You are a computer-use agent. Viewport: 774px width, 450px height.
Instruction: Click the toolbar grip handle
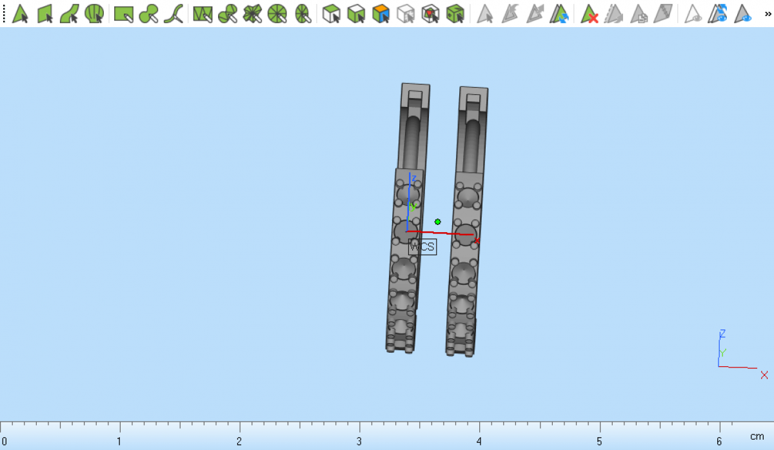click(4, 14)
